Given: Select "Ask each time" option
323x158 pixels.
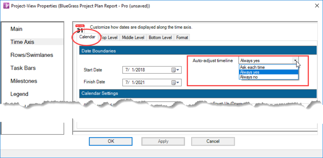Looking at the screenshot, I should [268, 67].
